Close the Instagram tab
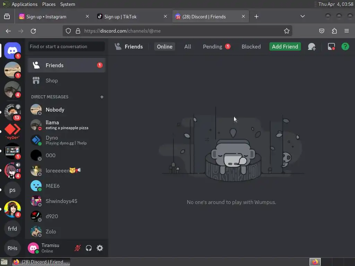355x266 pixels. click(x=87, y=17)
